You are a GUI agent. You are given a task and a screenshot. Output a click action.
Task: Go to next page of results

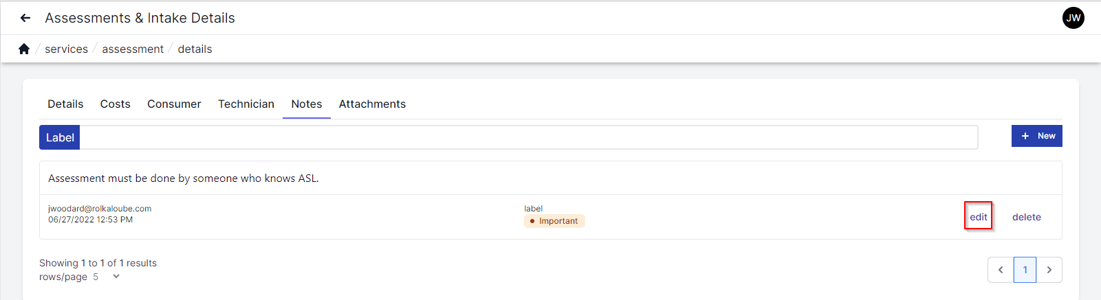pos(1049,270)
